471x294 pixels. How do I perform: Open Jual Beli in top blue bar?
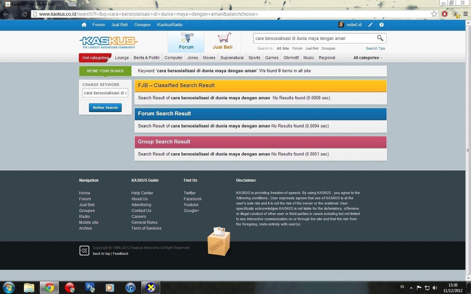120,25
